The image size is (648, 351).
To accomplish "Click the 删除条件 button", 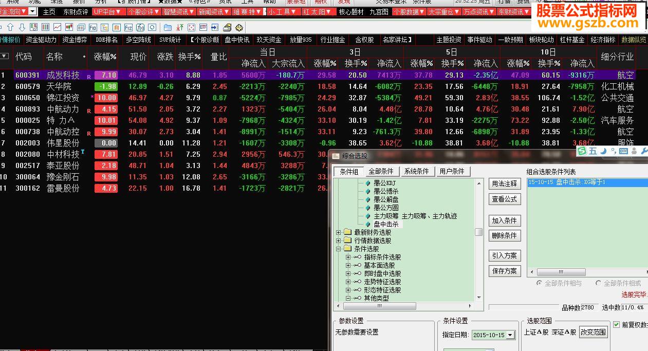I will coord(504,235).
